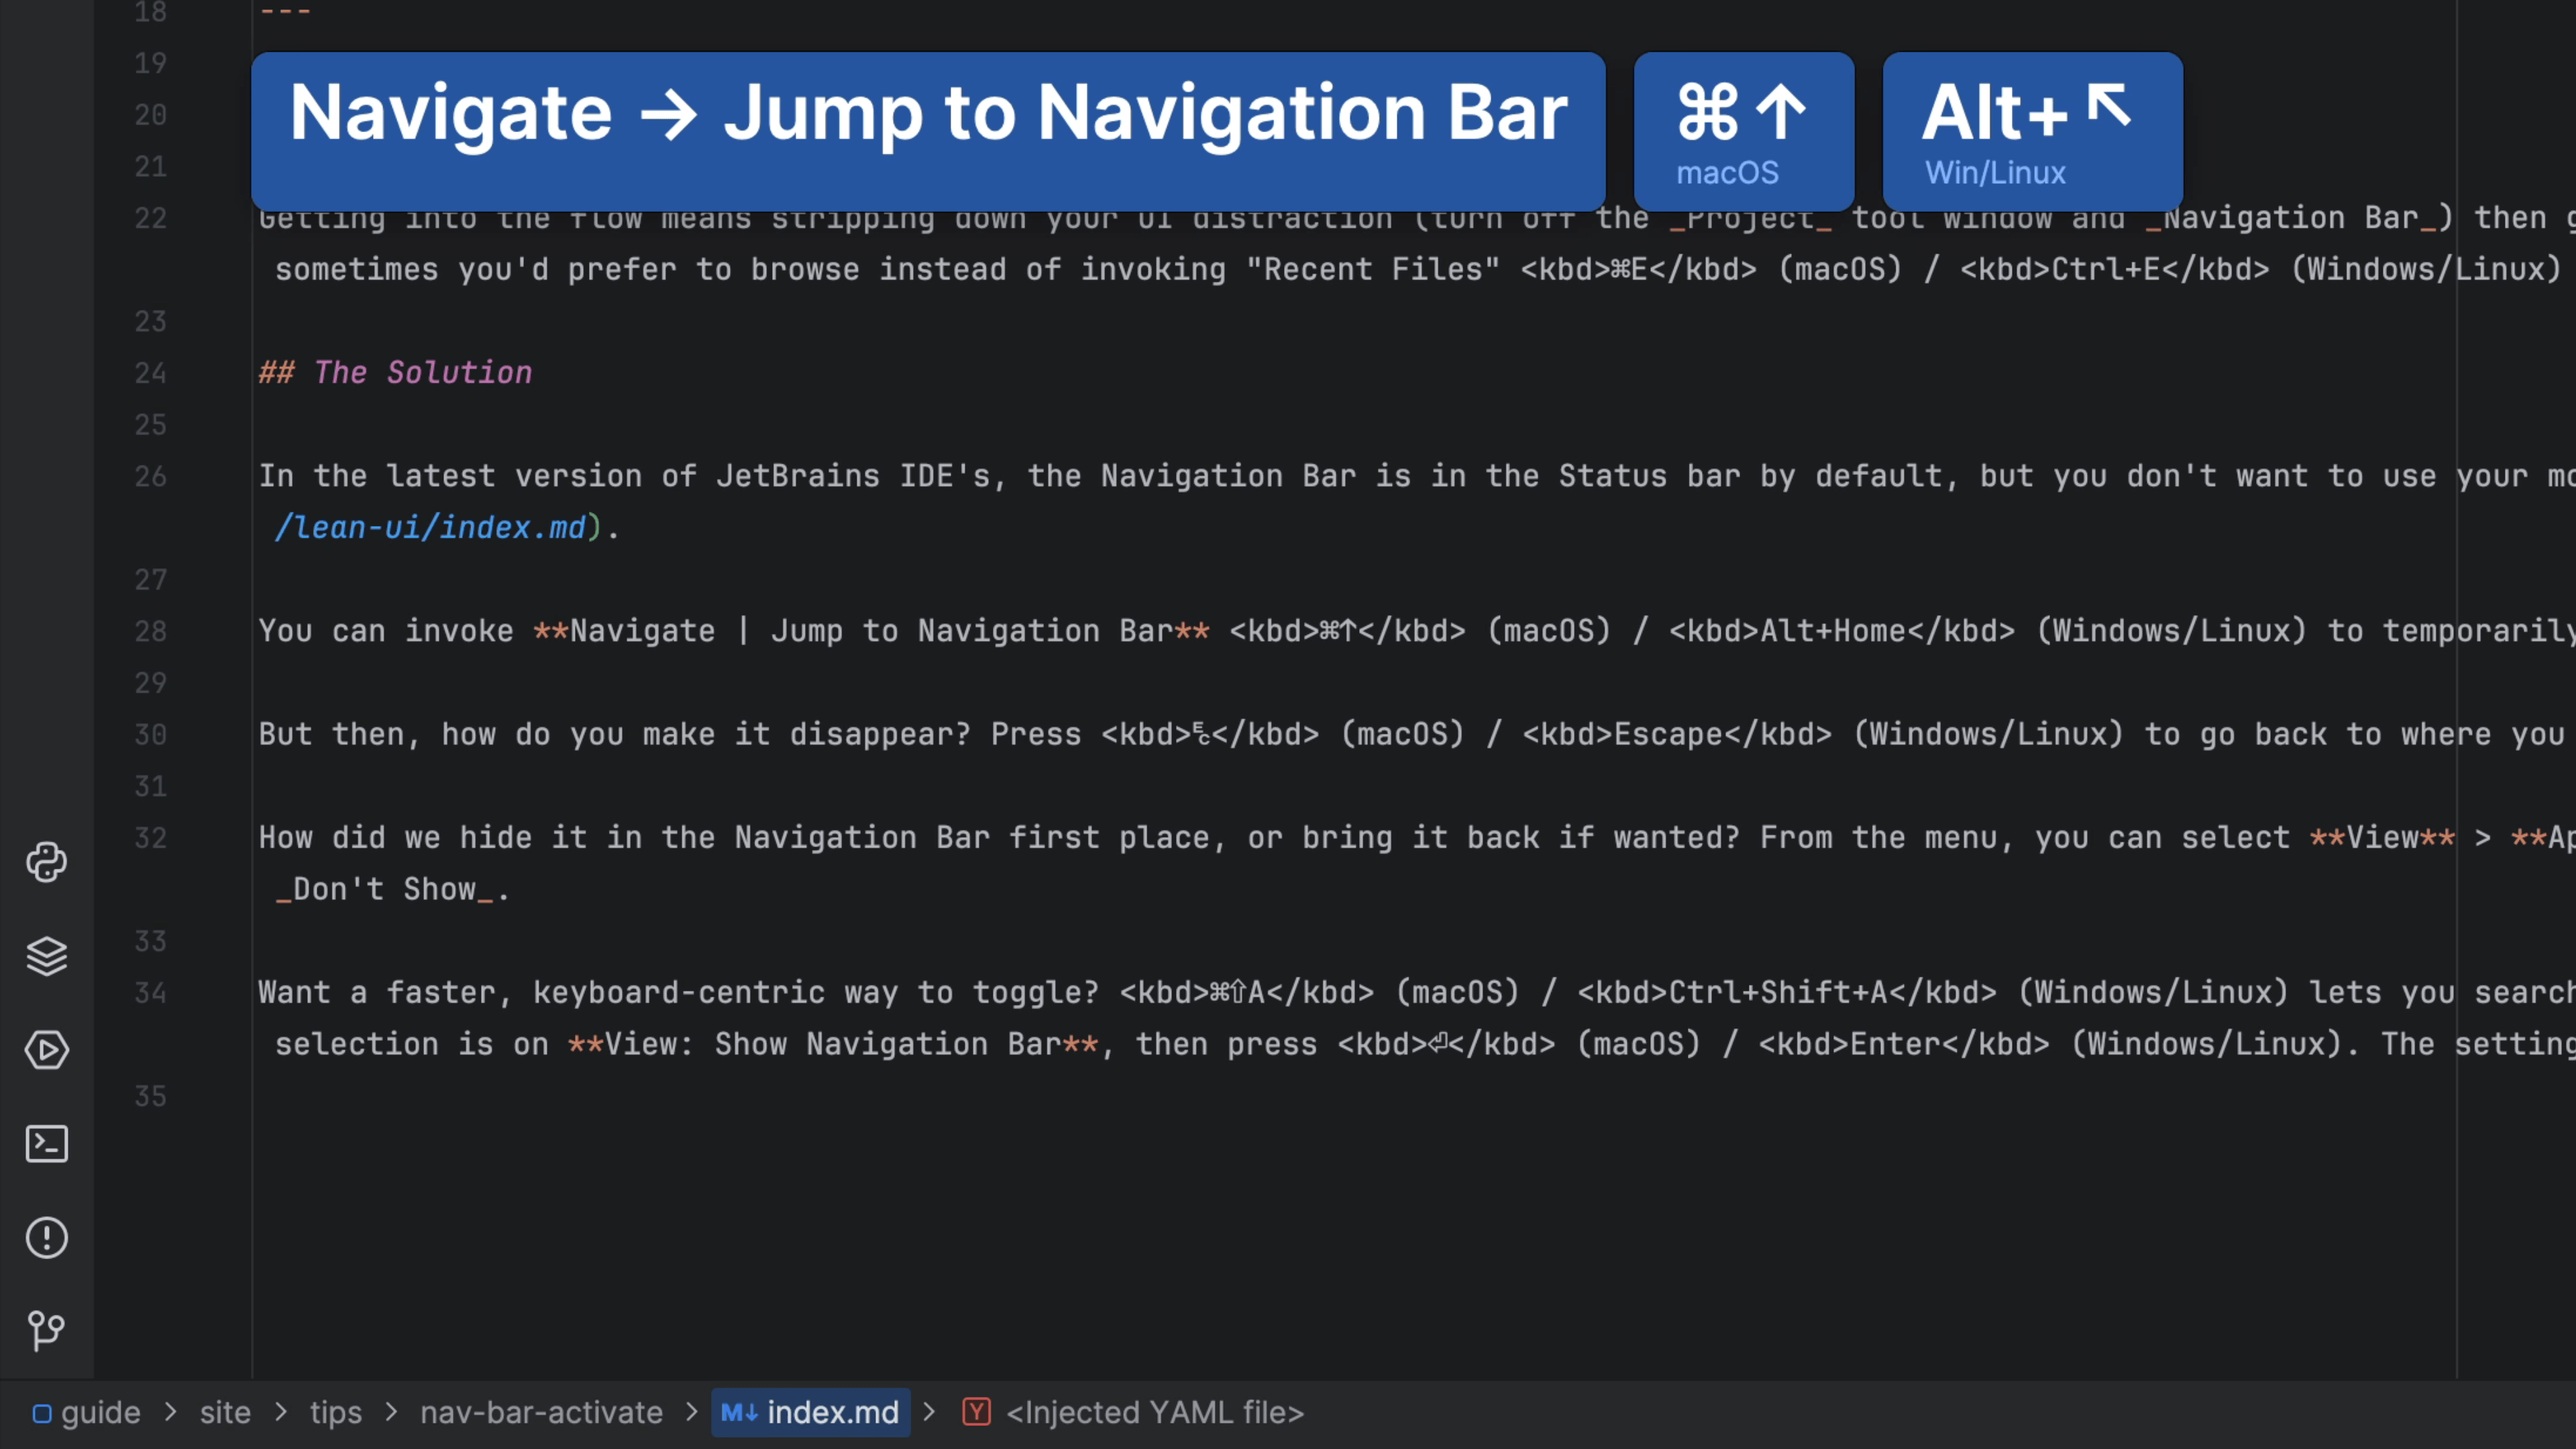Open the Python Packages layers icon
Viewport: 2576px width, 1449px height.
tap(46, 956)
